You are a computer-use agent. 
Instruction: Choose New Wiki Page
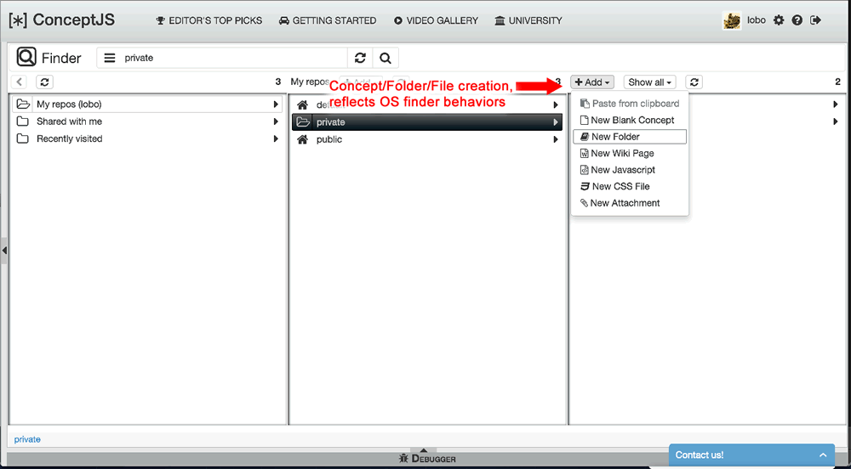(x=630, y=153)
